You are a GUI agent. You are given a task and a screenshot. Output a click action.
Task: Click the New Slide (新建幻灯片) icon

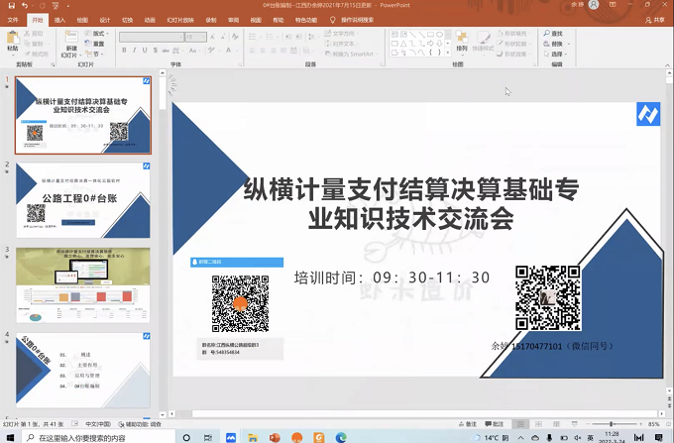pos(71,37)
